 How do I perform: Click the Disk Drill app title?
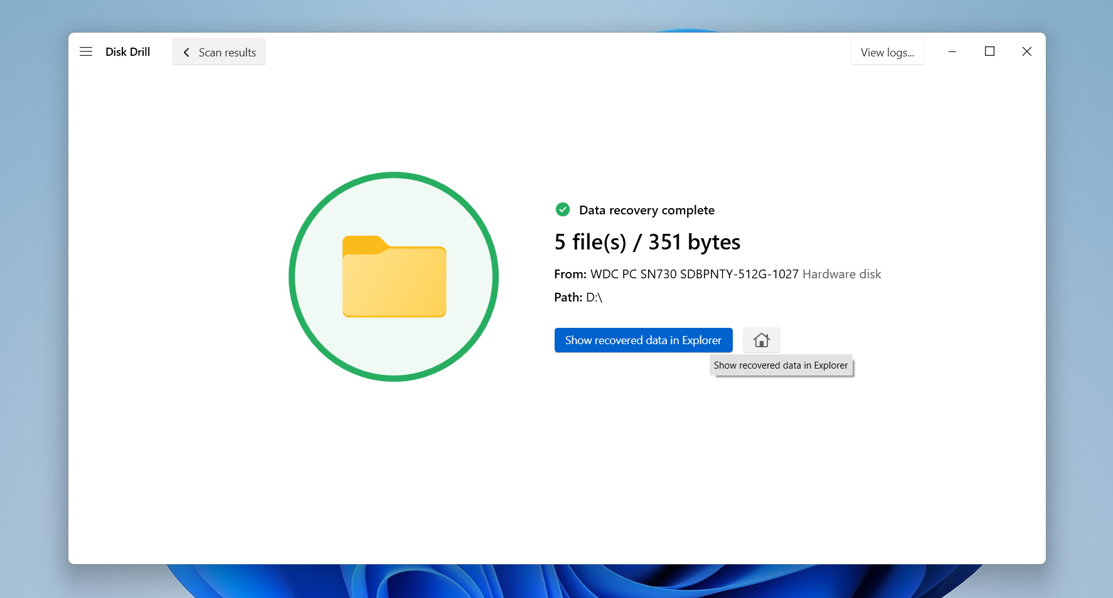click(x=128, y=52)
